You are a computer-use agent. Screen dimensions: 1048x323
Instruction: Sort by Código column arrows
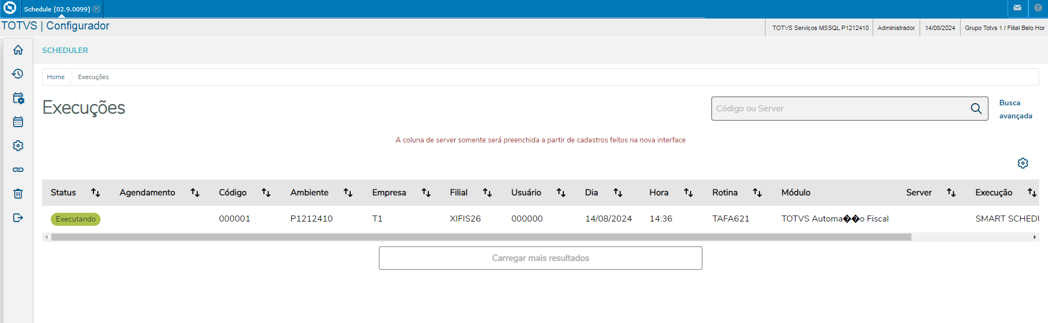[x=266, y=193]
